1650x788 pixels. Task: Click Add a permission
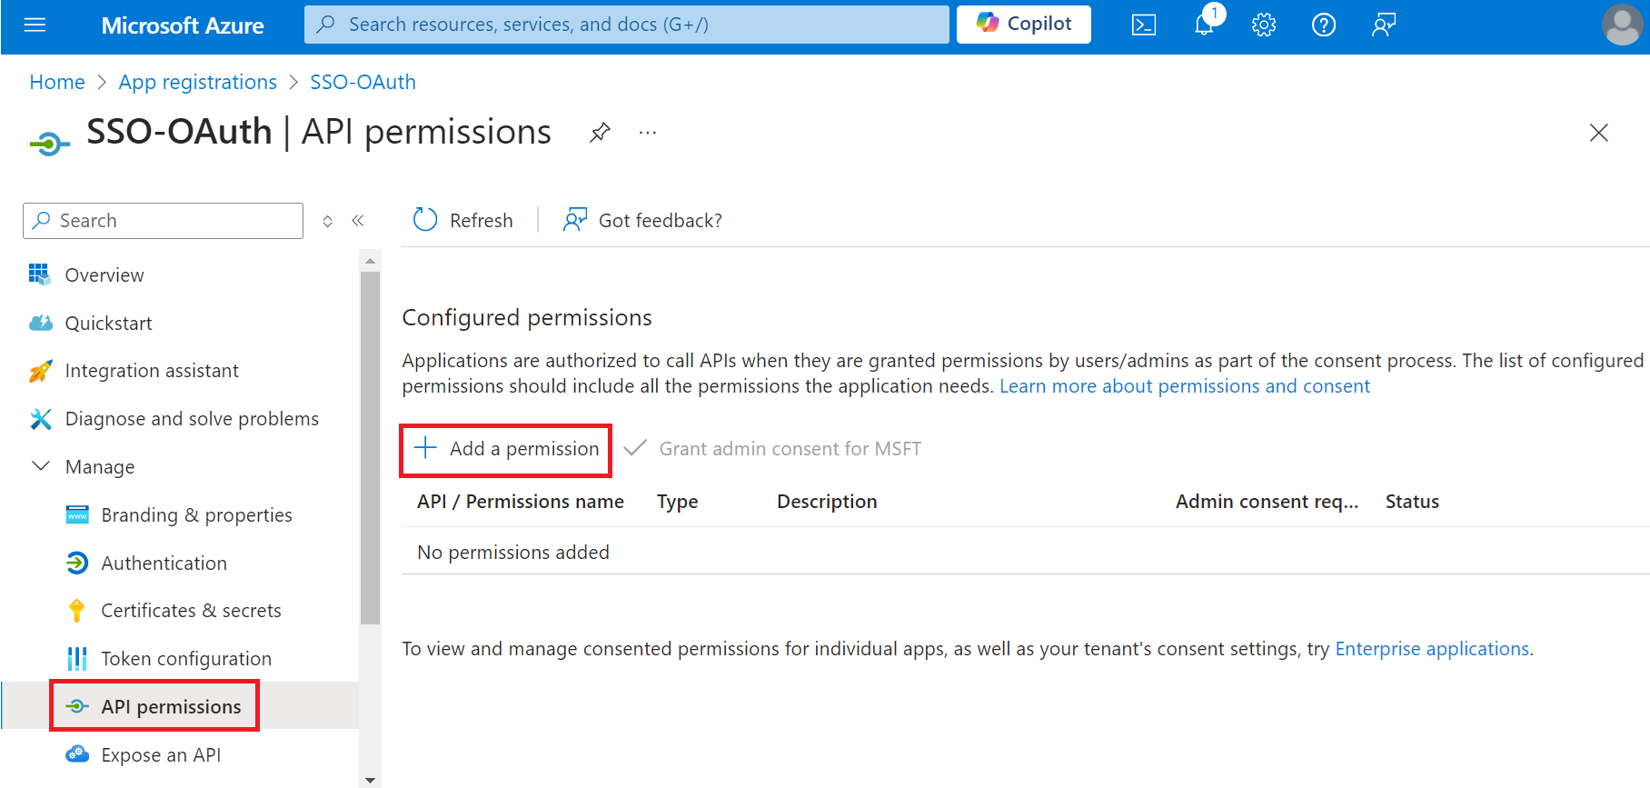click(506, 449)
